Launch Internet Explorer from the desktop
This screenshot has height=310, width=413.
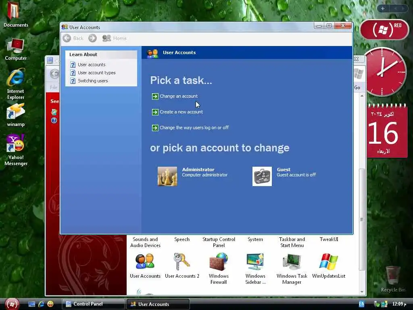coord(16,84)
